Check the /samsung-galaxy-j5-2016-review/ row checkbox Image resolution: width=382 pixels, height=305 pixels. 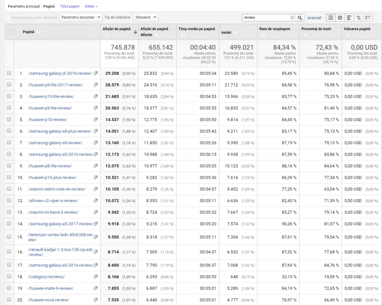pos(9,73)
